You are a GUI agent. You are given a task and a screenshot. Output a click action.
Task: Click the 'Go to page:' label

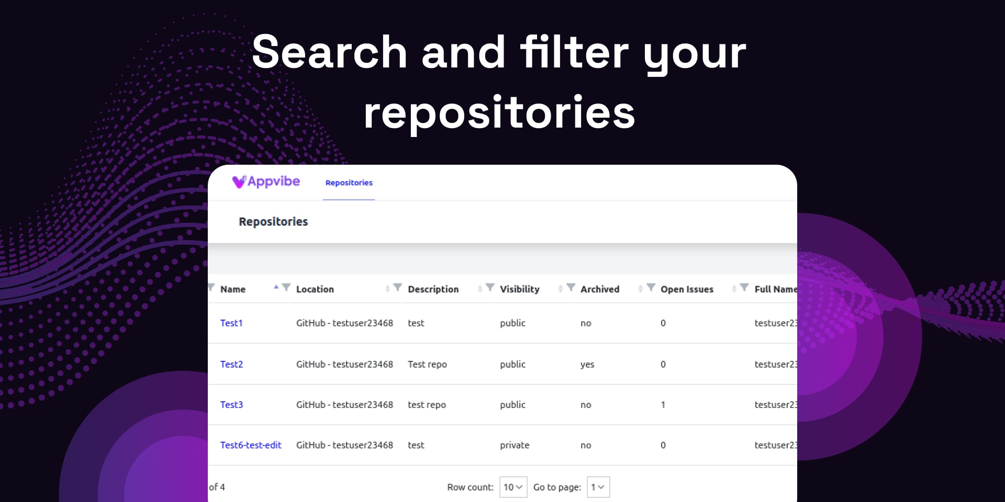557,487
